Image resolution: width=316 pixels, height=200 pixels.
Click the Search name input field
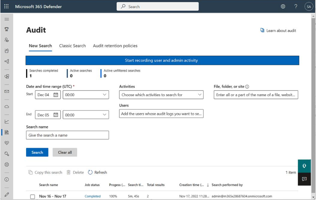click(68, 135)
